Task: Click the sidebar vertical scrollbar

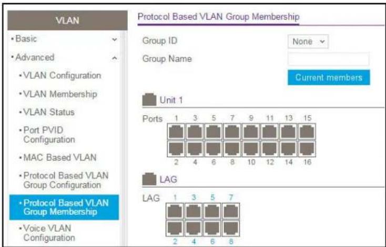Action: point(124,138)
